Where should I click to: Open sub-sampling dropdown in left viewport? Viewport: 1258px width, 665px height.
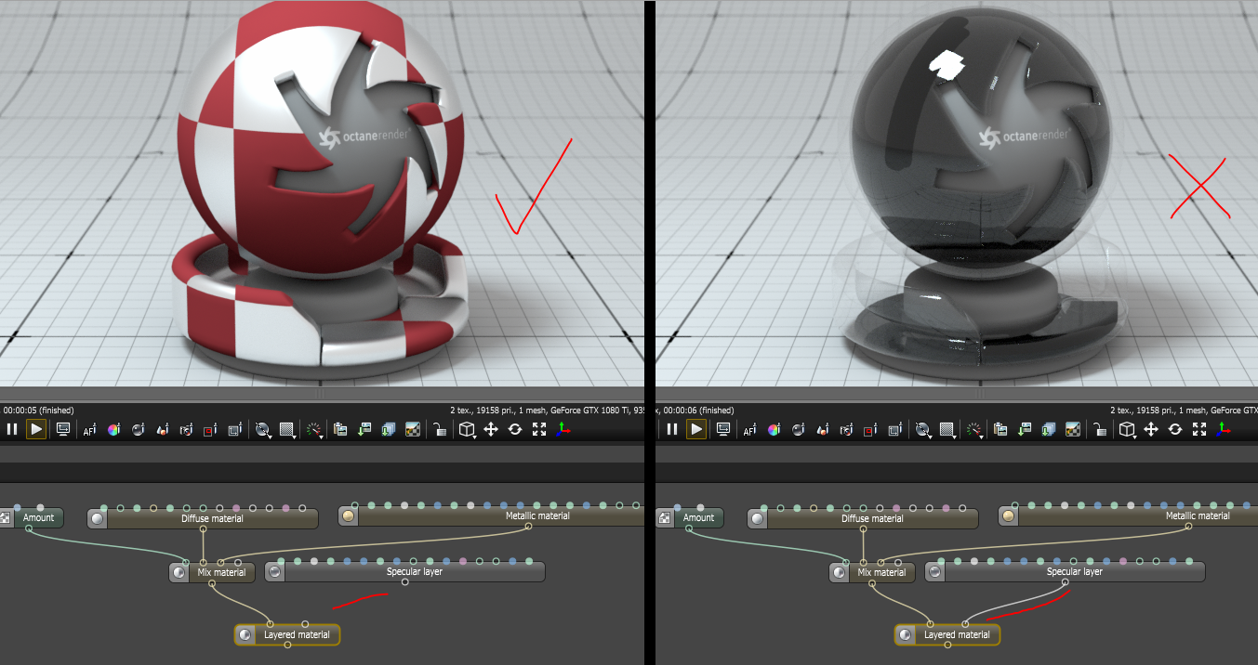point(287,429)
